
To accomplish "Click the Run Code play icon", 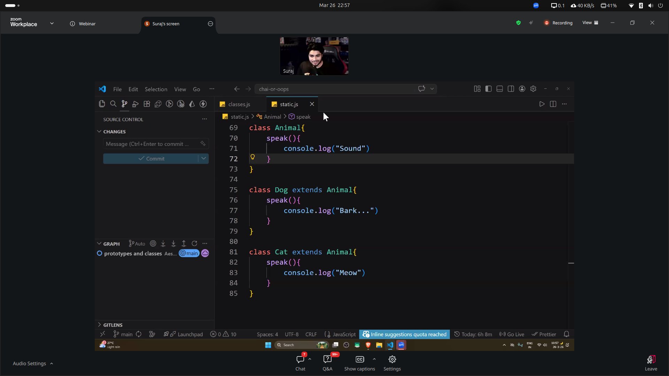I will [541, 104].
